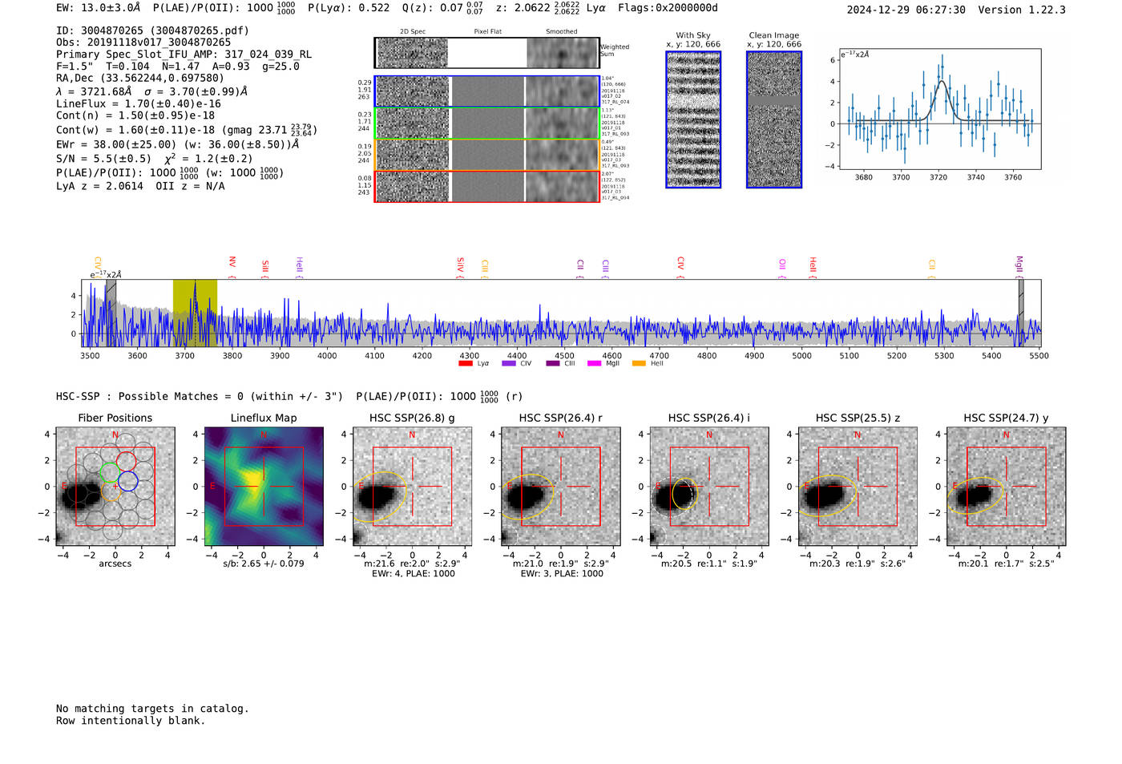Click the 'Weighted Sum' row label
Image resolution: width=1122 pixels, height=764 pixels.
615,51
